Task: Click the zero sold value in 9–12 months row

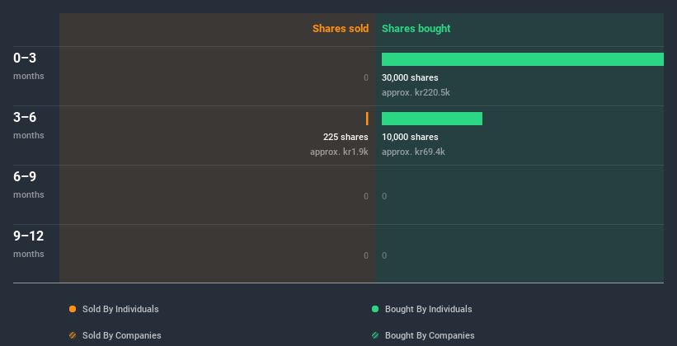Action: click(366, 255)
